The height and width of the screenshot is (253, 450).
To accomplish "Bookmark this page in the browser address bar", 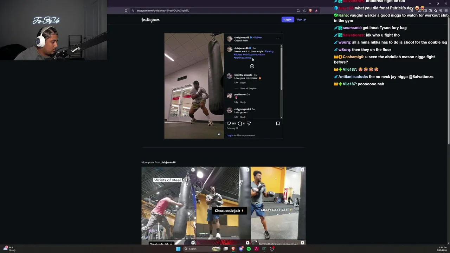I will [126, 11].
